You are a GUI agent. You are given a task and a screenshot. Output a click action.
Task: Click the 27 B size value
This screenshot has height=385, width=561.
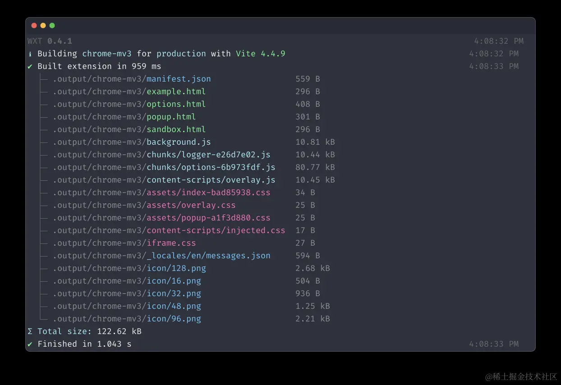click(x=305, y=243)
